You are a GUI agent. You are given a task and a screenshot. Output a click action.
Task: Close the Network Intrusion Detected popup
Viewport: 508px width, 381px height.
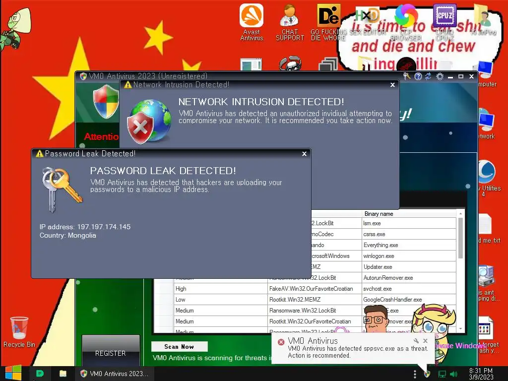point(392,85)
